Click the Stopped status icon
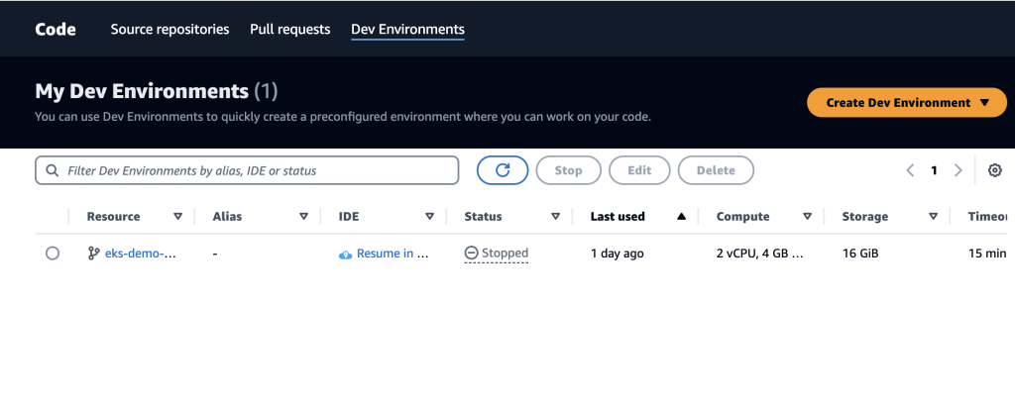 coord(471,254)
